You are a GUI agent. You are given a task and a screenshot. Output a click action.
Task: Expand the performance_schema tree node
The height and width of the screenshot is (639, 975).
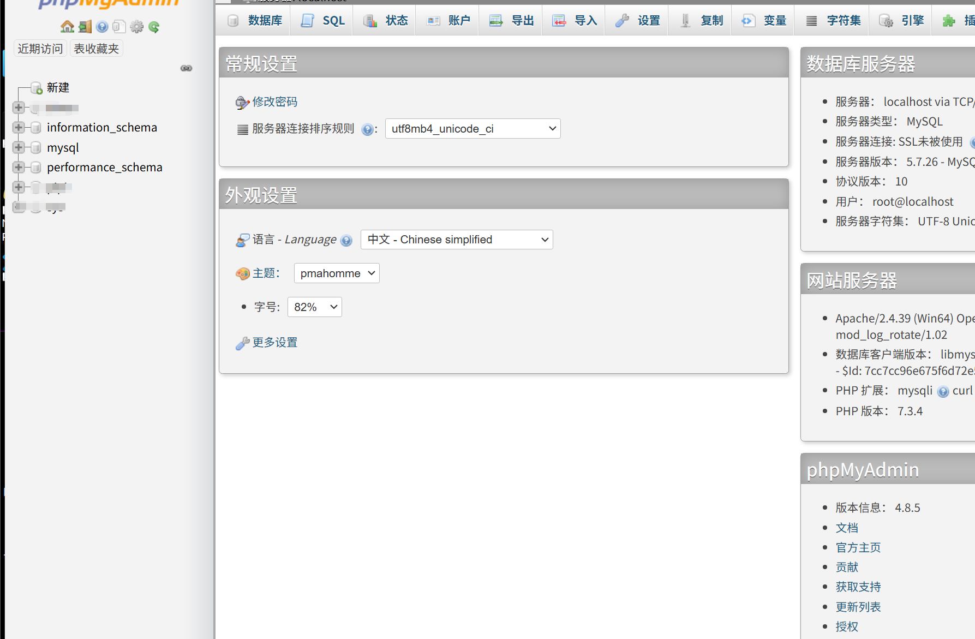click(19, 167)
